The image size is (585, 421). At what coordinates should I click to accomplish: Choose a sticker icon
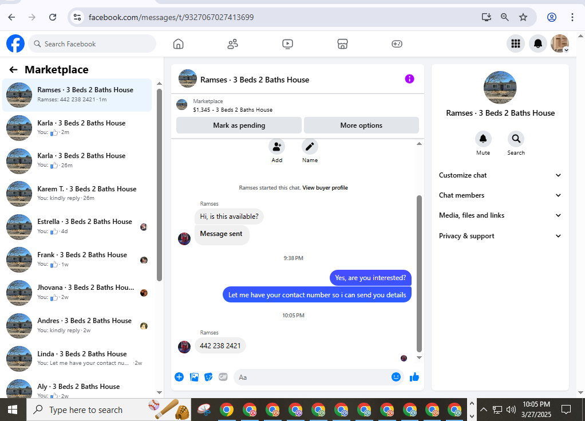tap(208, 377)
